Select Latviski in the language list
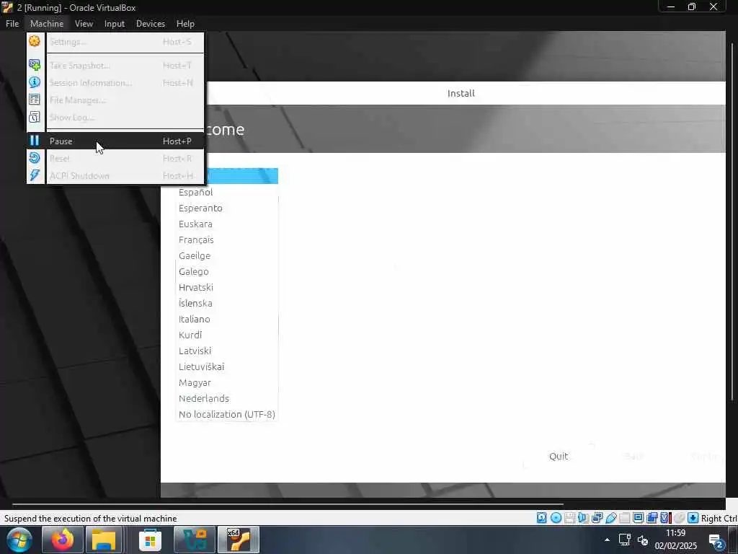 click(x=227, y=351)
